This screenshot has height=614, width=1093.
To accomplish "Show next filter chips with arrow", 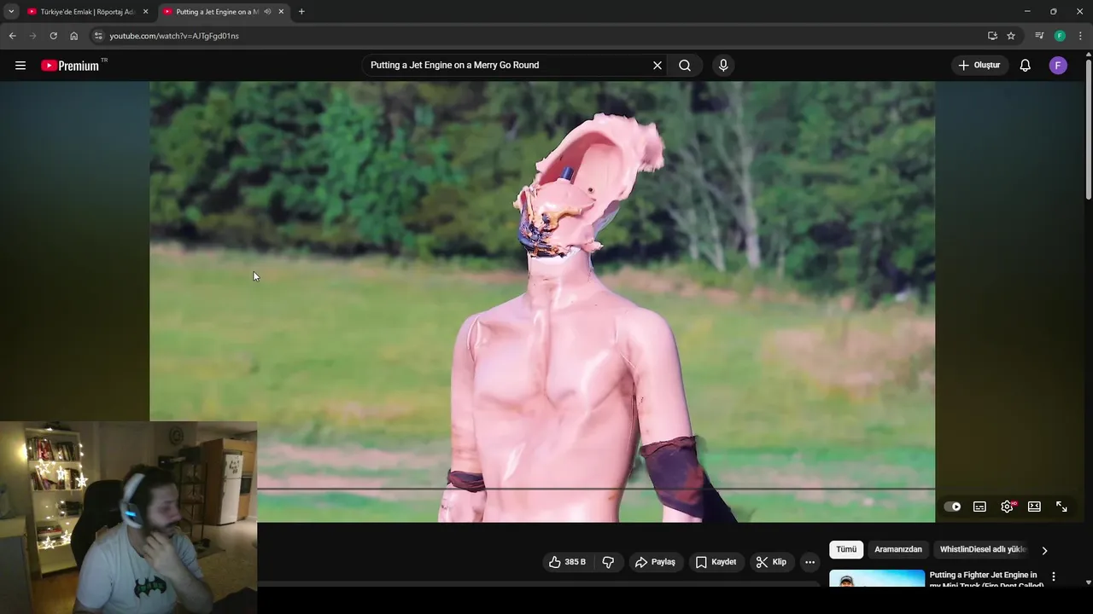I will click(1044, 551).
